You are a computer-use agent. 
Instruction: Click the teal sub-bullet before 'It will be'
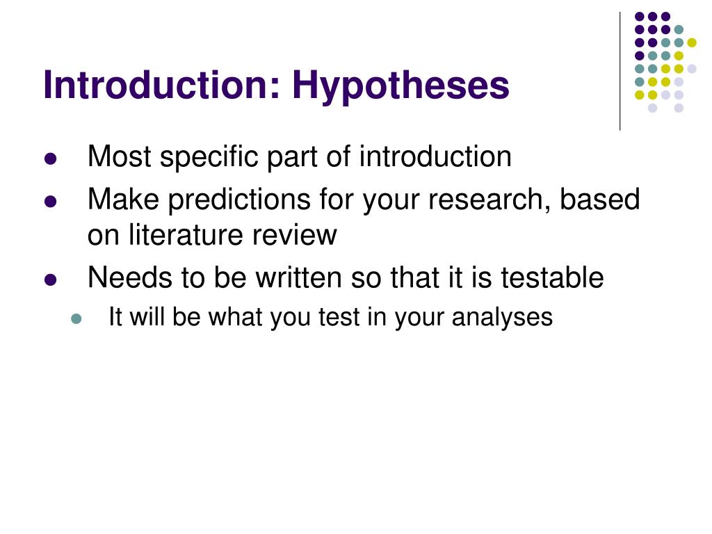[x=76, y=318]
